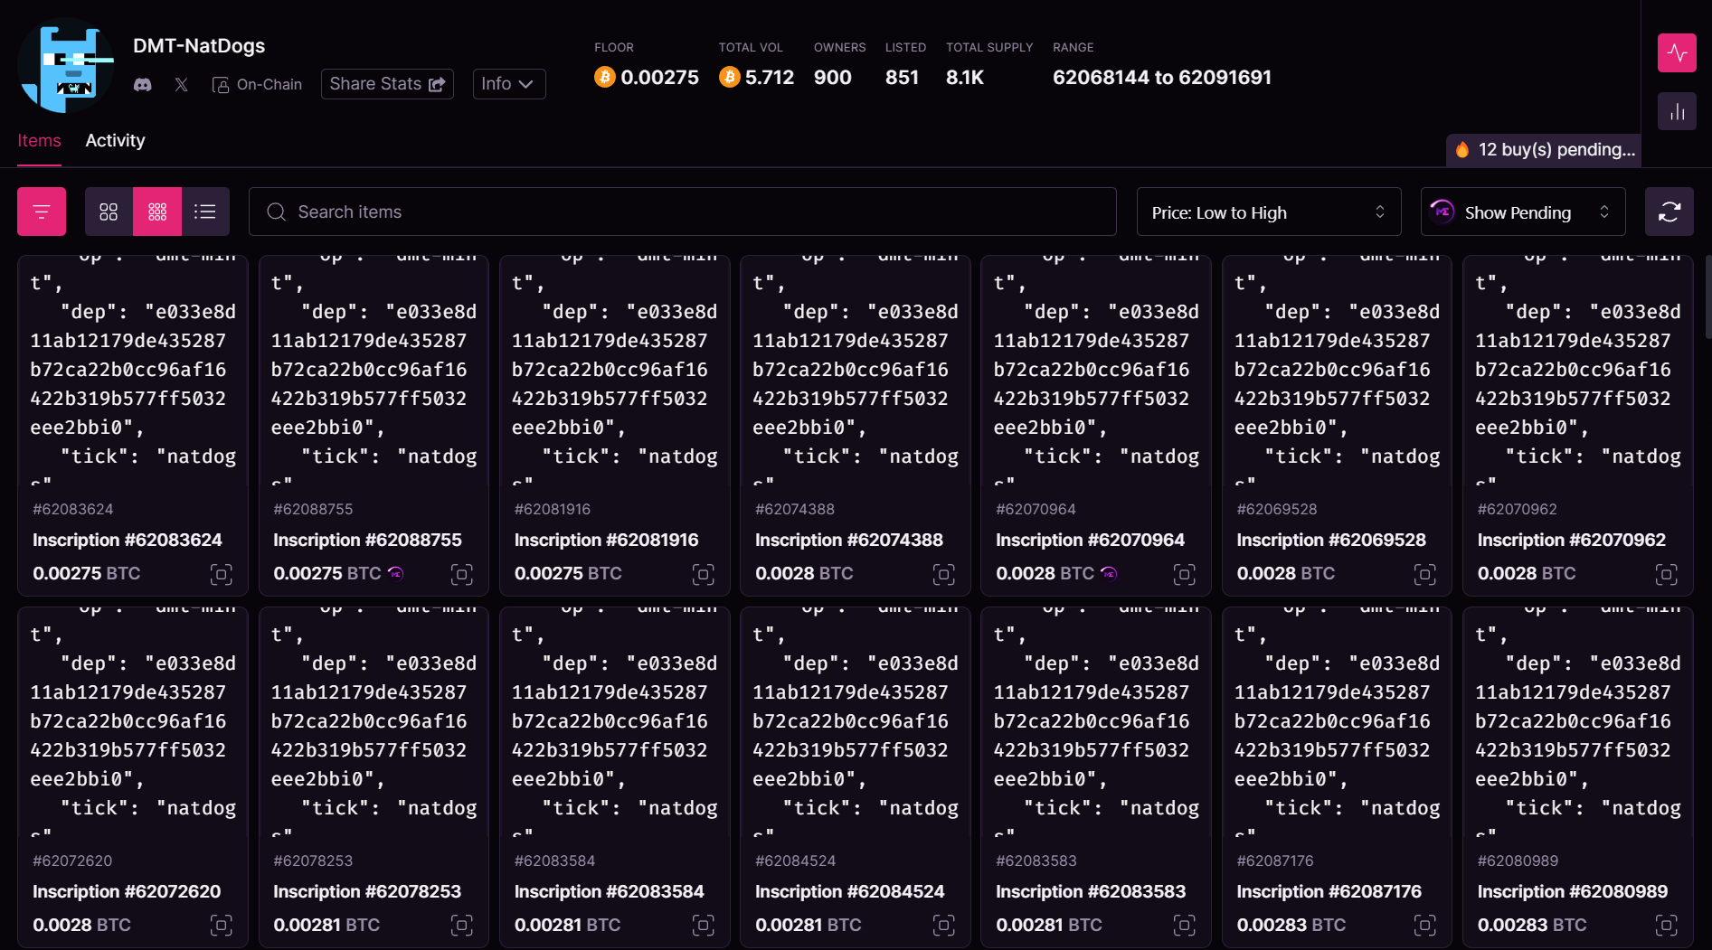Switch to list view layout
The image size is (1712, 950).
[205, 212]
